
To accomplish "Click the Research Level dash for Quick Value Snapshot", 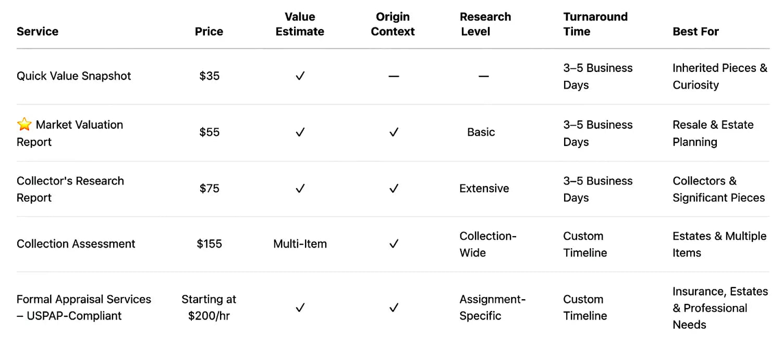I will (484, 76).
